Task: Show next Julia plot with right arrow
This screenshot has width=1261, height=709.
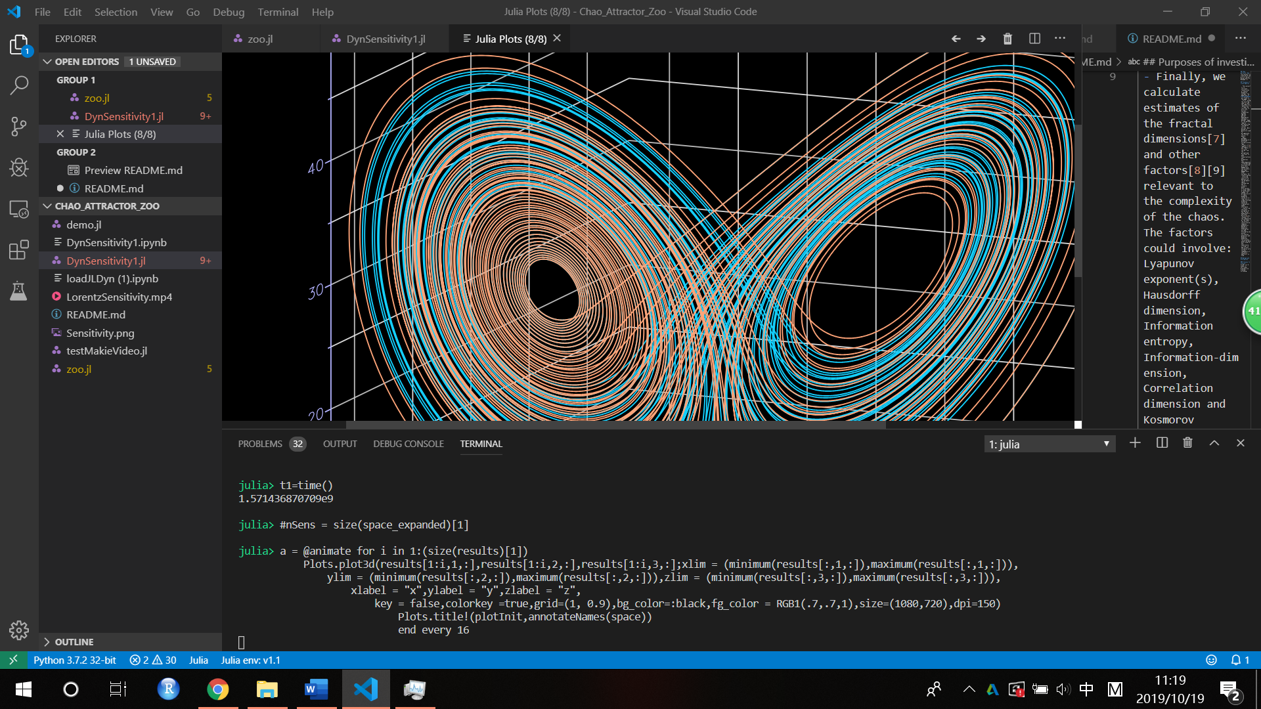Action: pyautogui.click(x=981, y=39)
